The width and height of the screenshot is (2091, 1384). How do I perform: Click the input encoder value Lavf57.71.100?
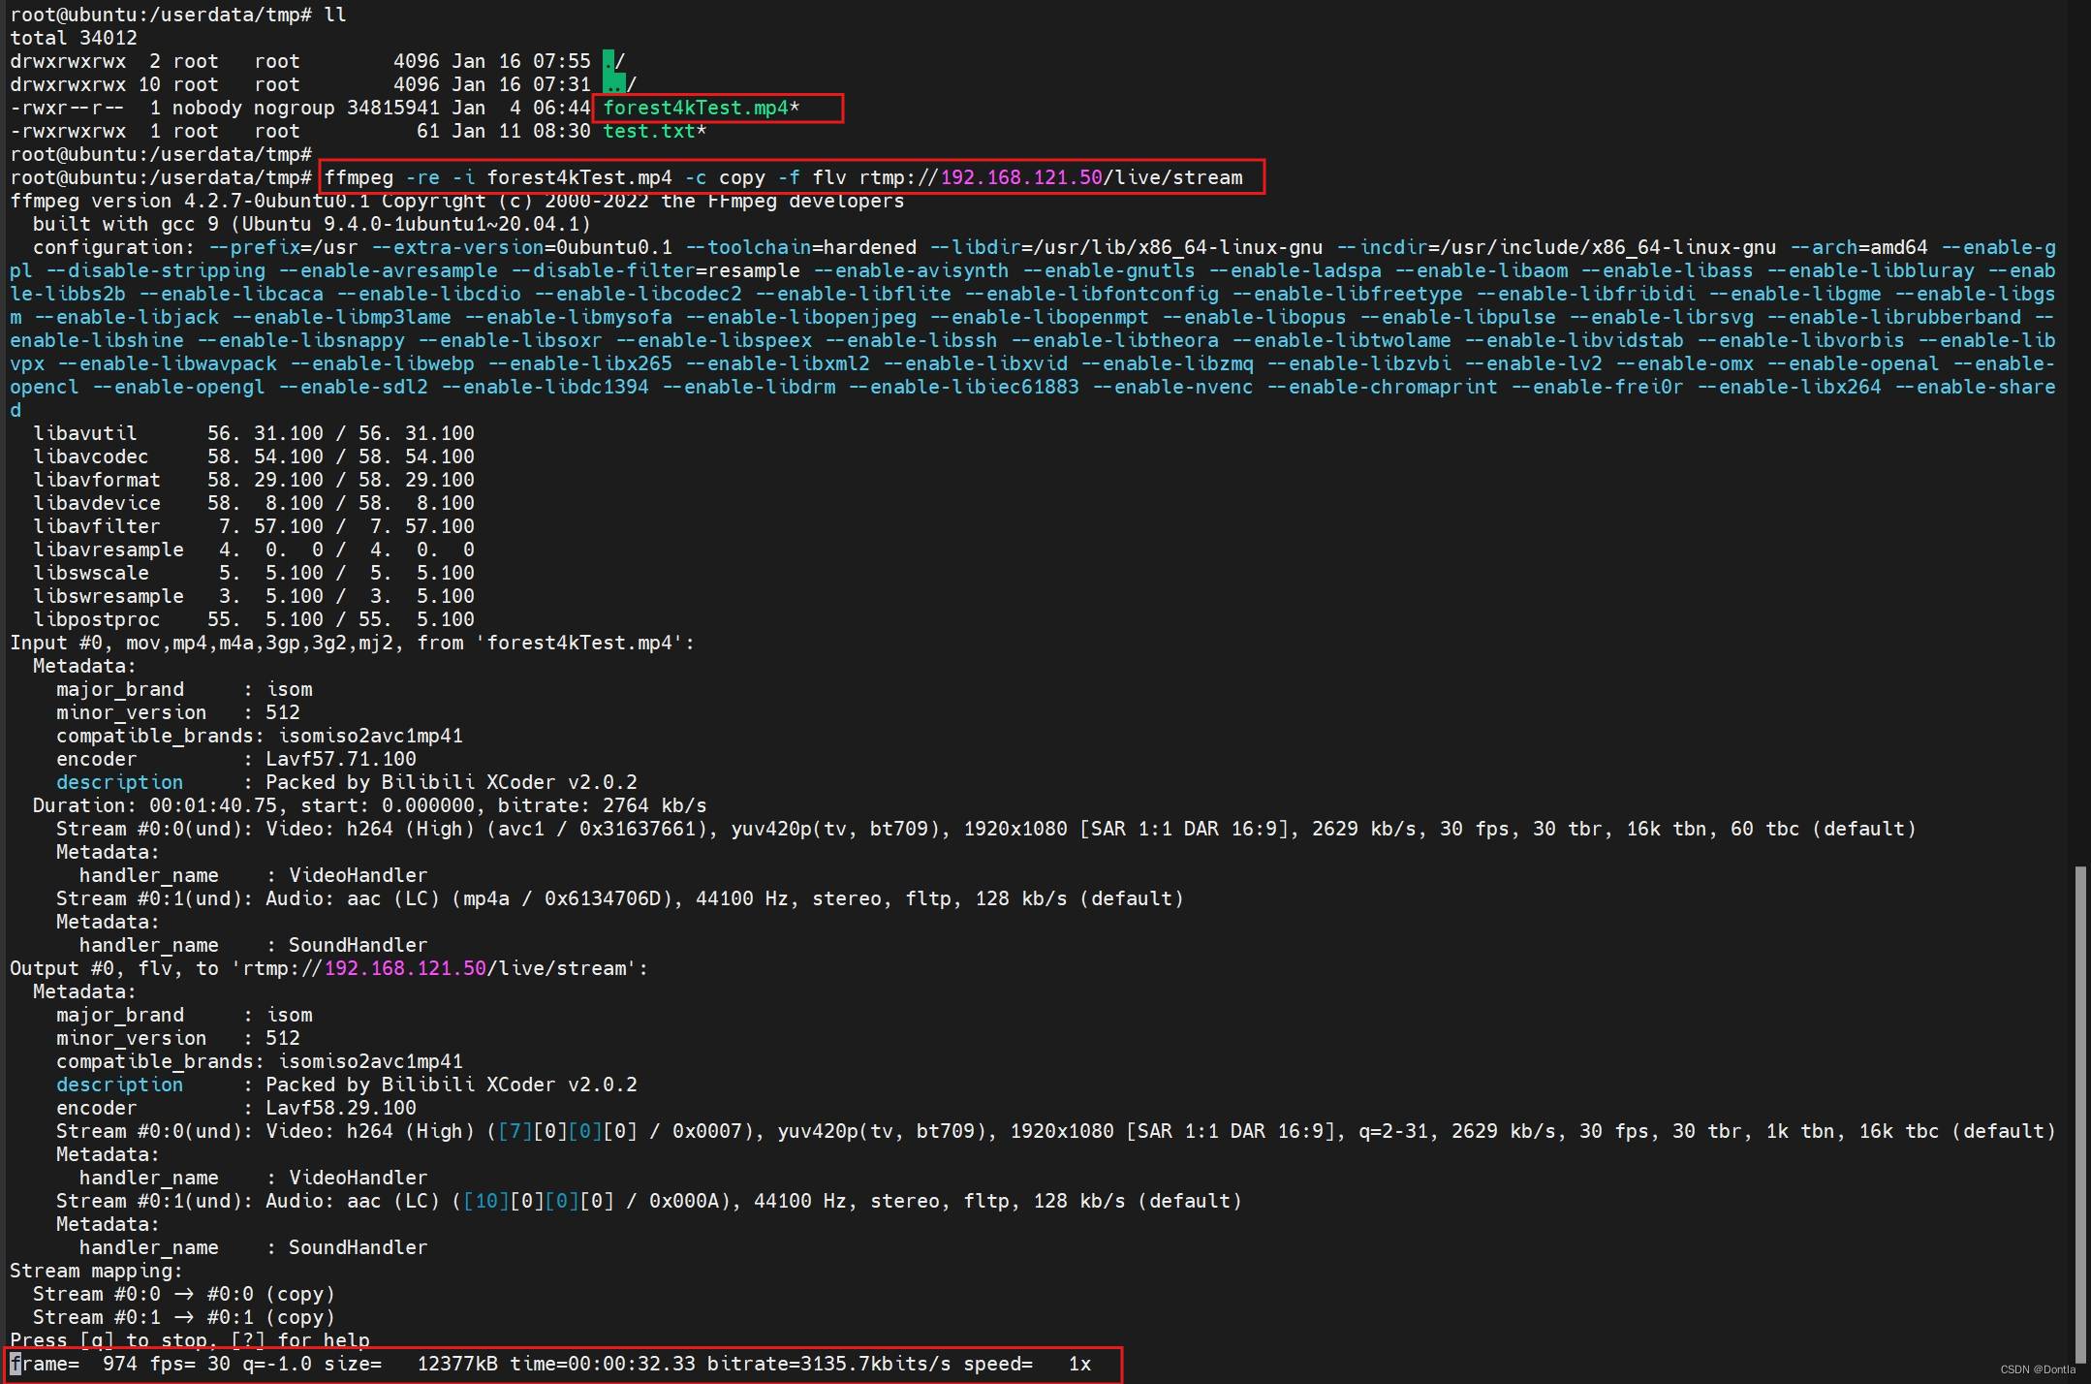[341, 759]
